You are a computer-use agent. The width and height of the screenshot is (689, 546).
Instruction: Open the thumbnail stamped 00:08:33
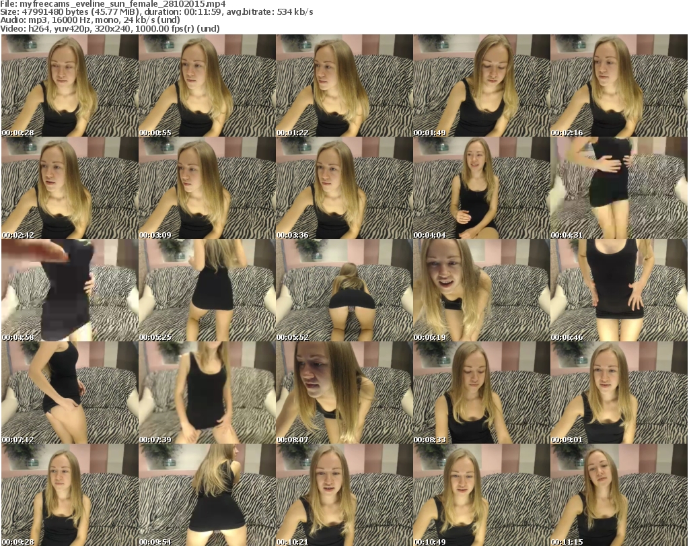coord(482,393)
